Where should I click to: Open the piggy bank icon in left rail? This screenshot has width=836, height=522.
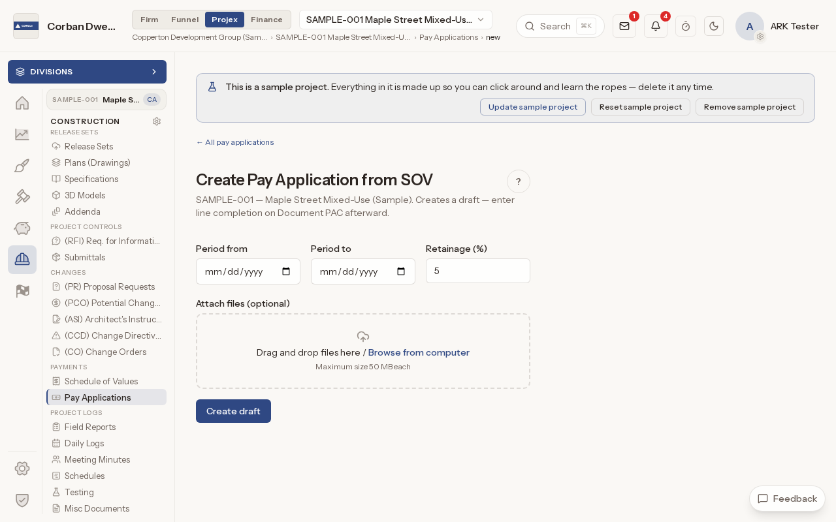tap(22, 228)
